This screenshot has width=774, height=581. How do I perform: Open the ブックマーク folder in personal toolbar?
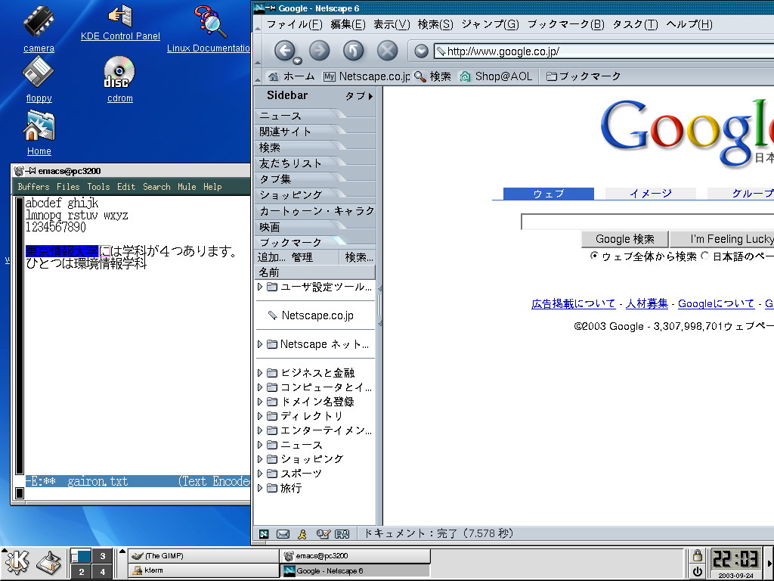click(x=584, y=76)
